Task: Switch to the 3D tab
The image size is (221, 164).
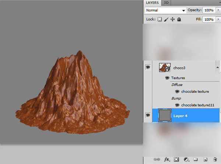Action: coord(166,3)
